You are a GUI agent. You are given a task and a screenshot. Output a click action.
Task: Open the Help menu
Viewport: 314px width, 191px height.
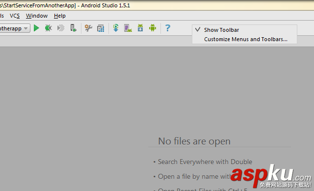coord(60,16)
